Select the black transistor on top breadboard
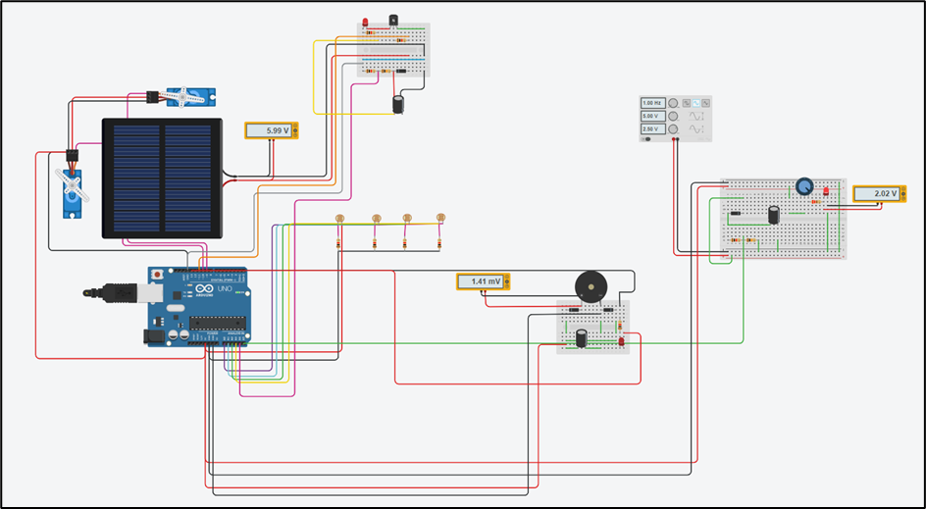Screen dimensions: 926x509 (x=394, y=21)
